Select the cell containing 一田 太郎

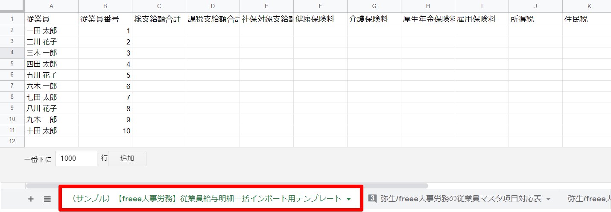tap(51, 30)
